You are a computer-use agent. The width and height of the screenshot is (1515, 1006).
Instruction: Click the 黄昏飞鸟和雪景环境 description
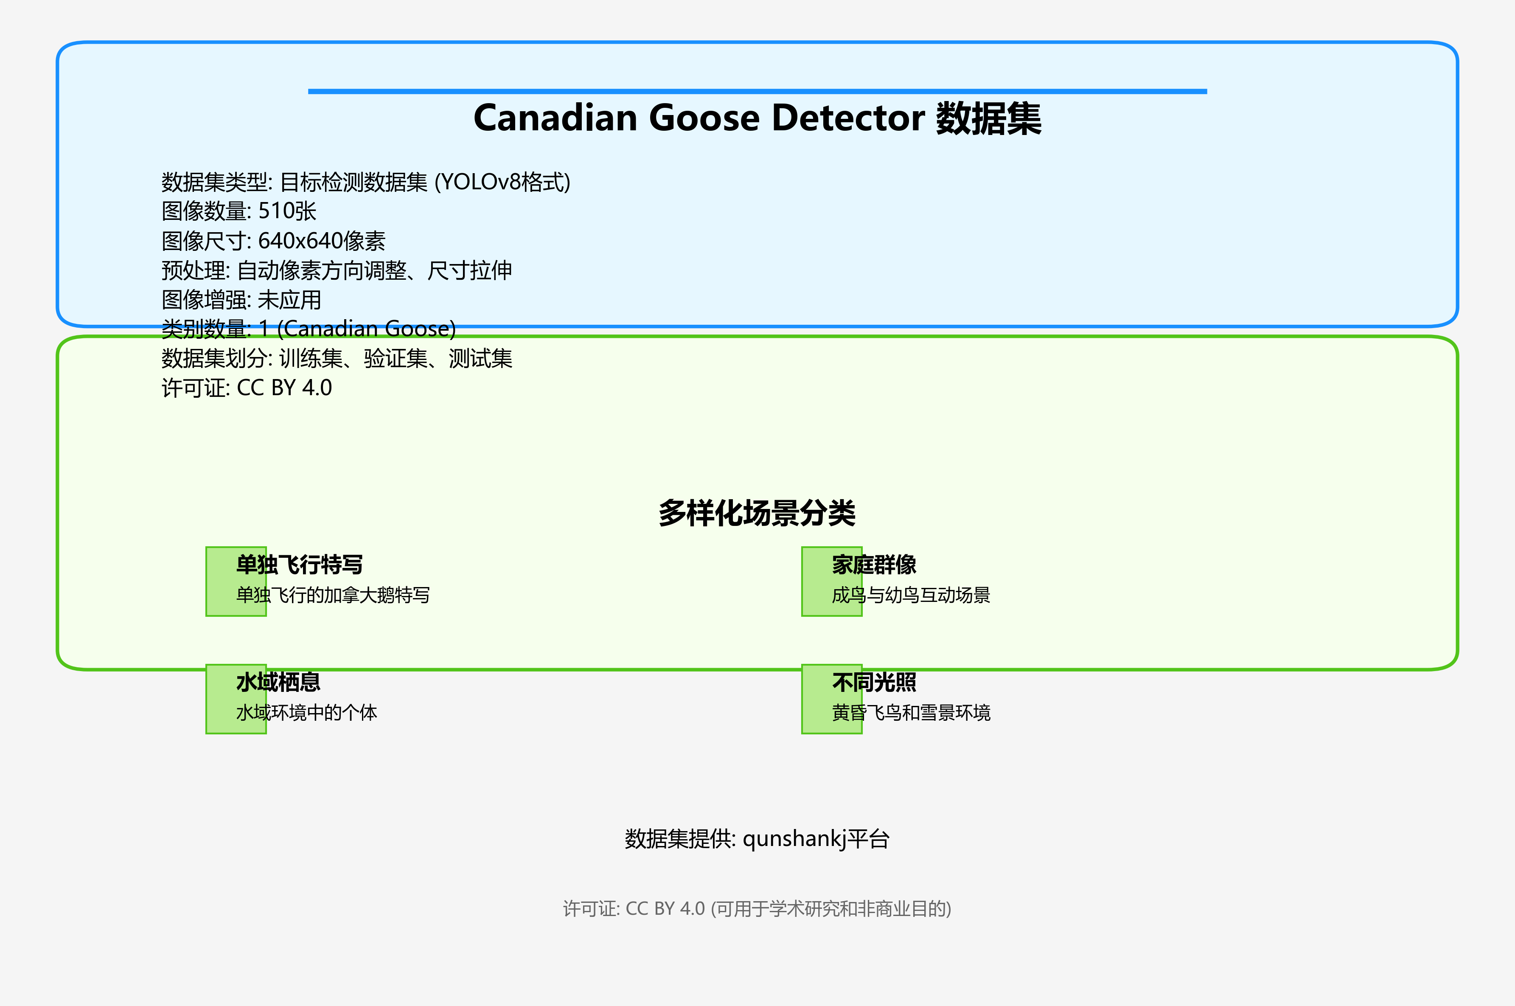coord(911,713)
